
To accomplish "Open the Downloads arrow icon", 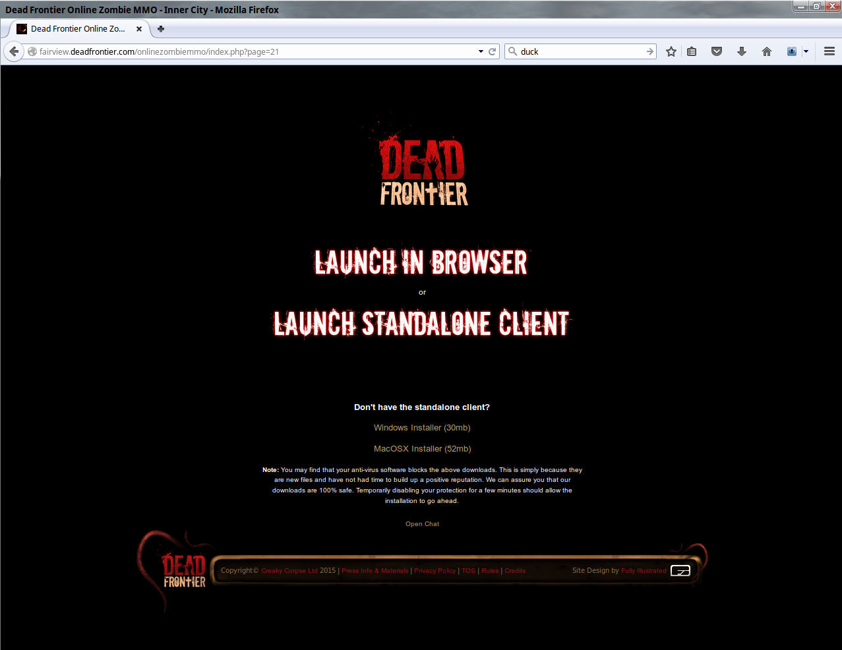I will 742,51.
